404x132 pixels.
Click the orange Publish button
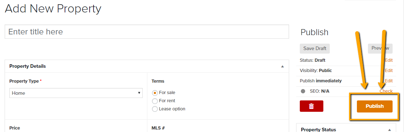tap(375, 106)
